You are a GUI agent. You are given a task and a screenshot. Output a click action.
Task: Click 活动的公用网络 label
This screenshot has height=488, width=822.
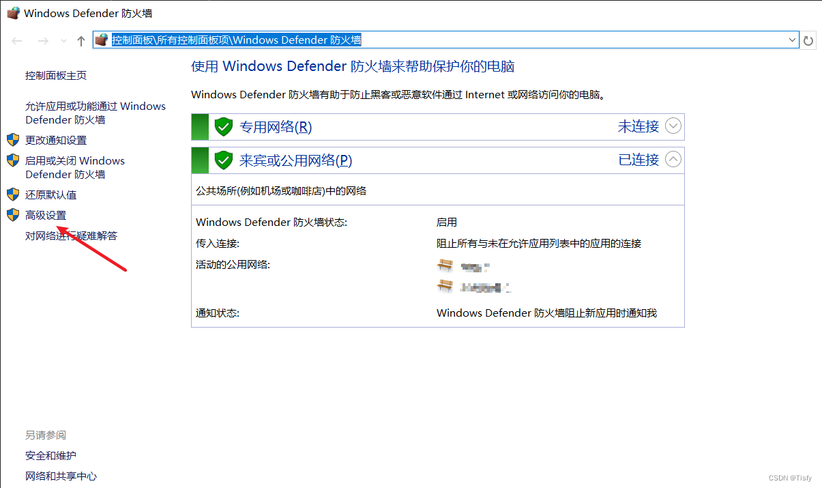point(233,265)
